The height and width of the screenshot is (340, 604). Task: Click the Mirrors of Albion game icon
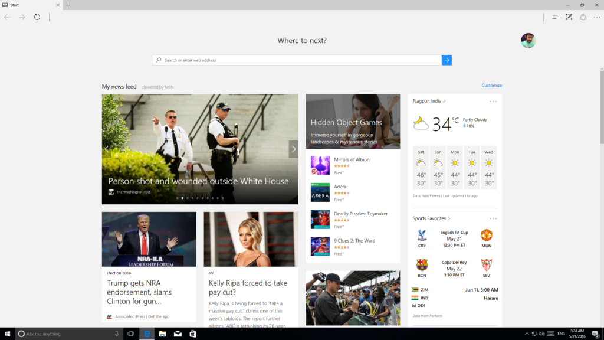click(320, 165)
